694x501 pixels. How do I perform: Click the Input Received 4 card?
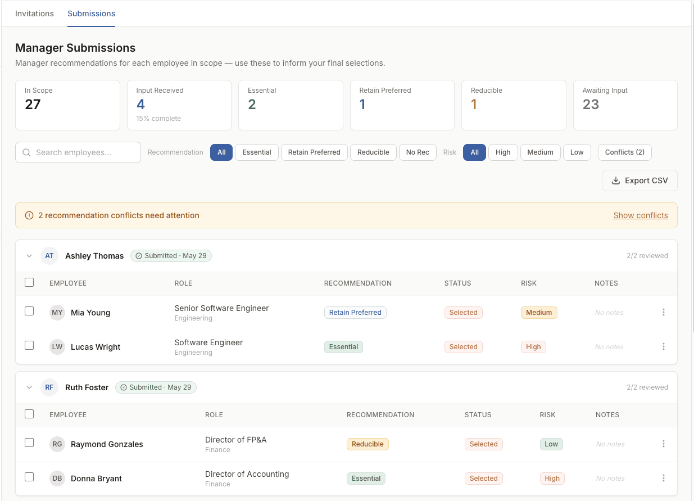coord(179,105)
